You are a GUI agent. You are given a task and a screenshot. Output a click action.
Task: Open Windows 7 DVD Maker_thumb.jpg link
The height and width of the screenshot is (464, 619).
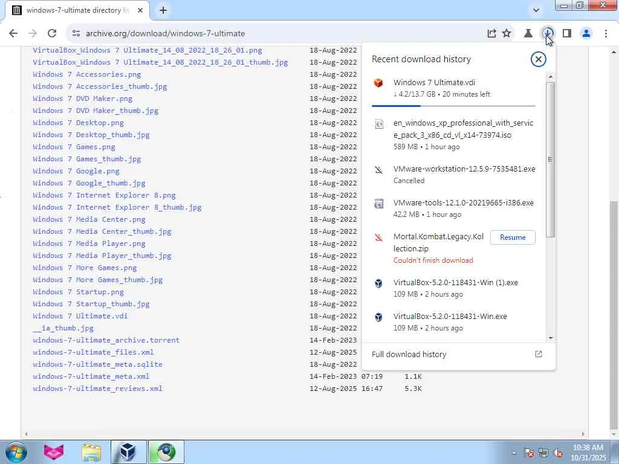pos(96,111)
